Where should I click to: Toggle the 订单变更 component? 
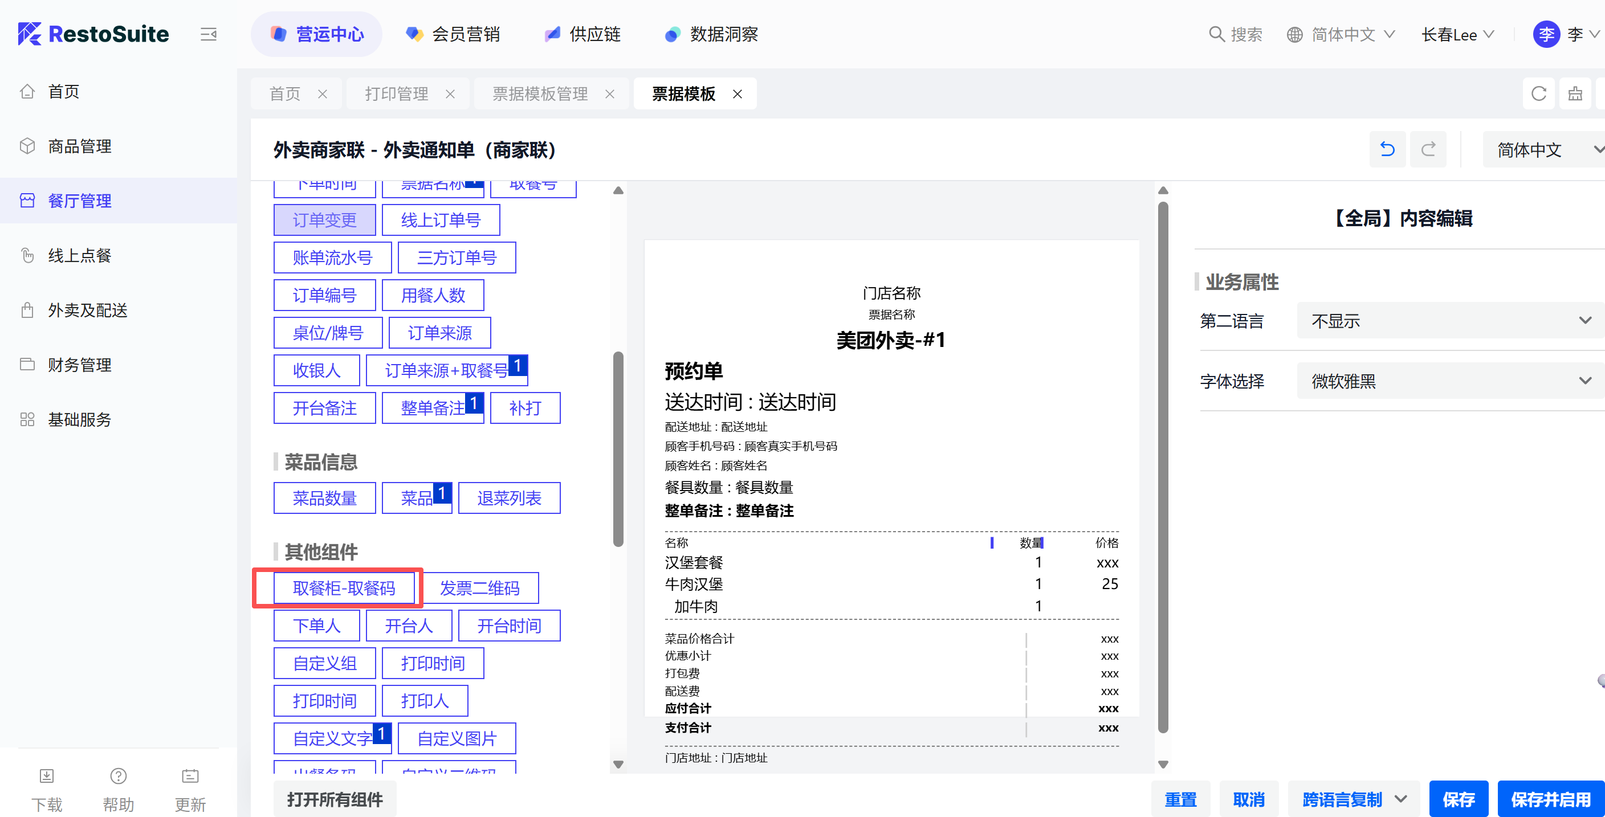tap(325, 220)
